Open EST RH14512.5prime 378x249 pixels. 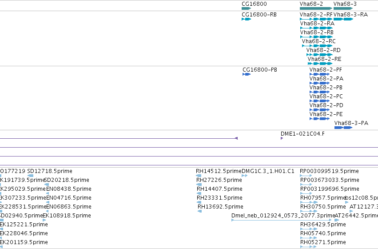point(219,171)
